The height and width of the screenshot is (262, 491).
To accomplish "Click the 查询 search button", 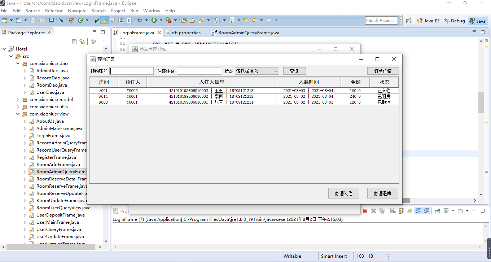I will point(294,71).
